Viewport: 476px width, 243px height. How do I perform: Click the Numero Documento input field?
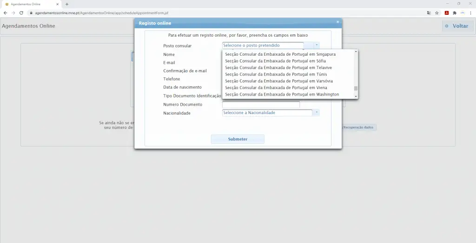261,105
